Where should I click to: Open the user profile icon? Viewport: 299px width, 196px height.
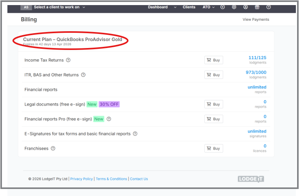pos(246,7)
